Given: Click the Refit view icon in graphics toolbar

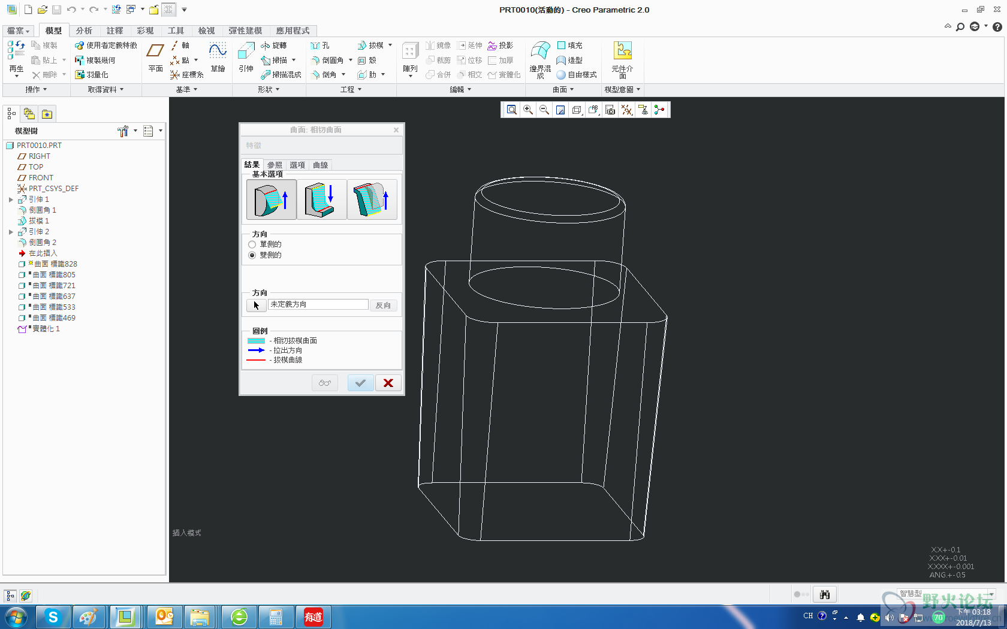Looking at the screenshot, I should pos(511,110).
